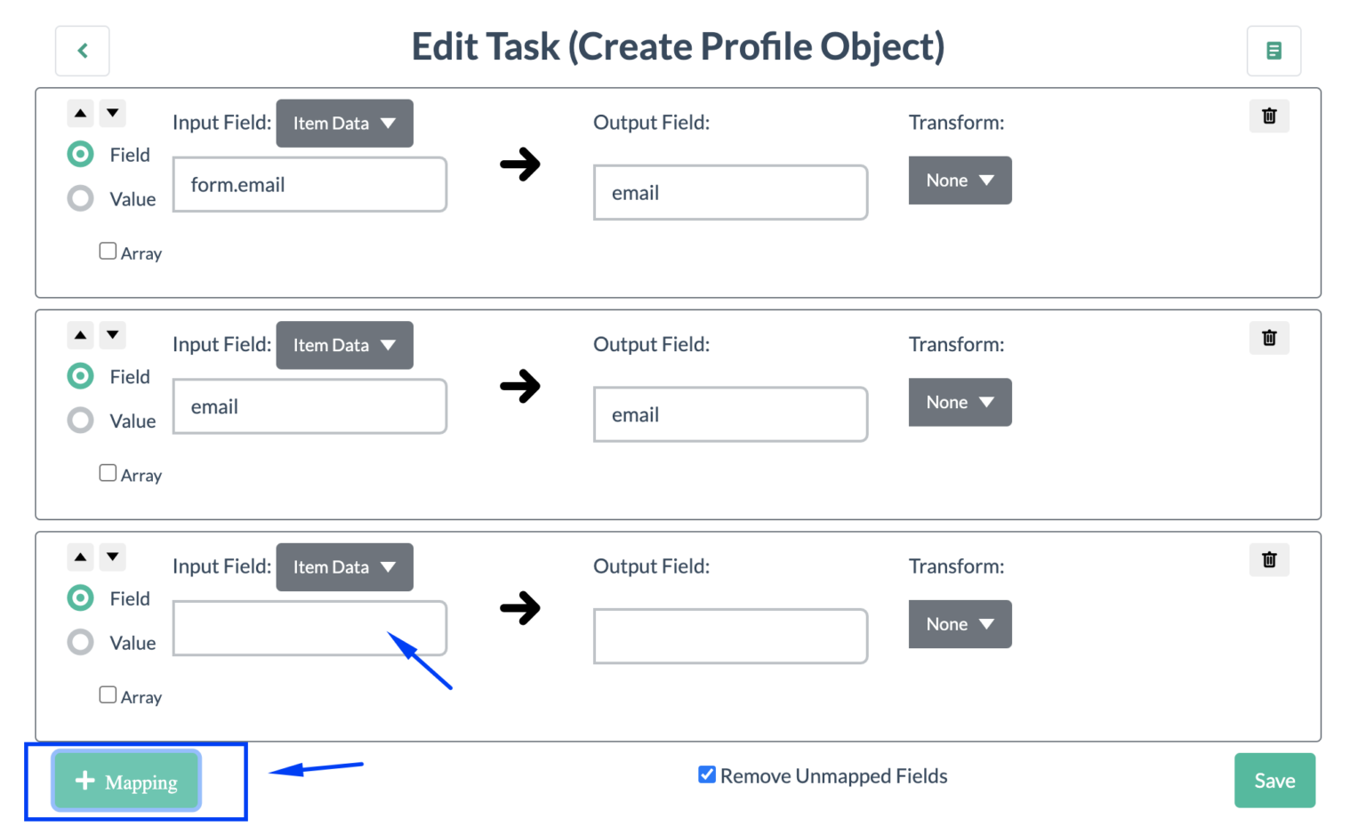
Task: Open the Transform dropdown on the second mapping
Action: 960,402
